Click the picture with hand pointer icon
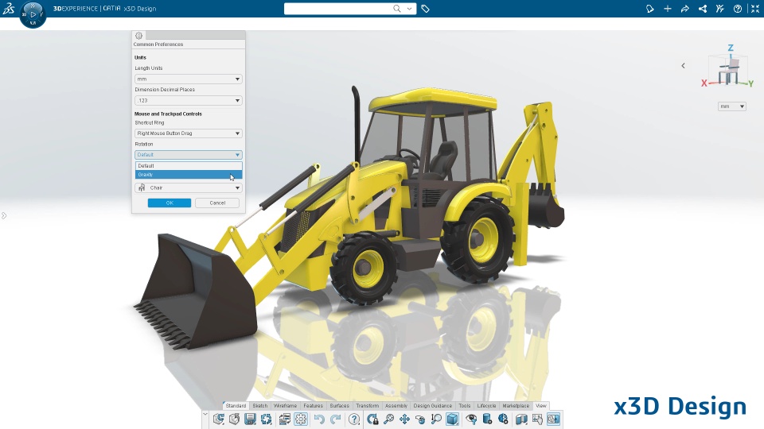 point(537,419)
